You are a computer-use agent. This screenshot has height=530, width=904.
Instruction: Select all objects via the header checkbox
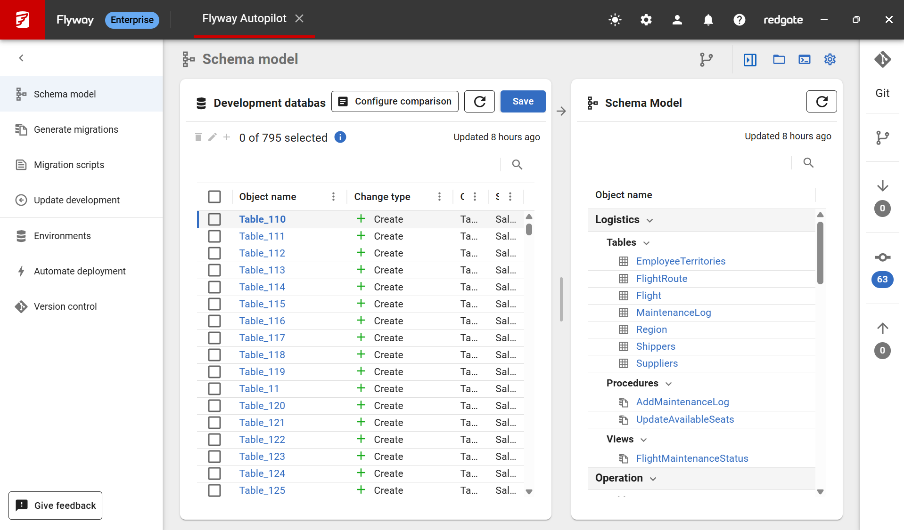pos(214,196)
